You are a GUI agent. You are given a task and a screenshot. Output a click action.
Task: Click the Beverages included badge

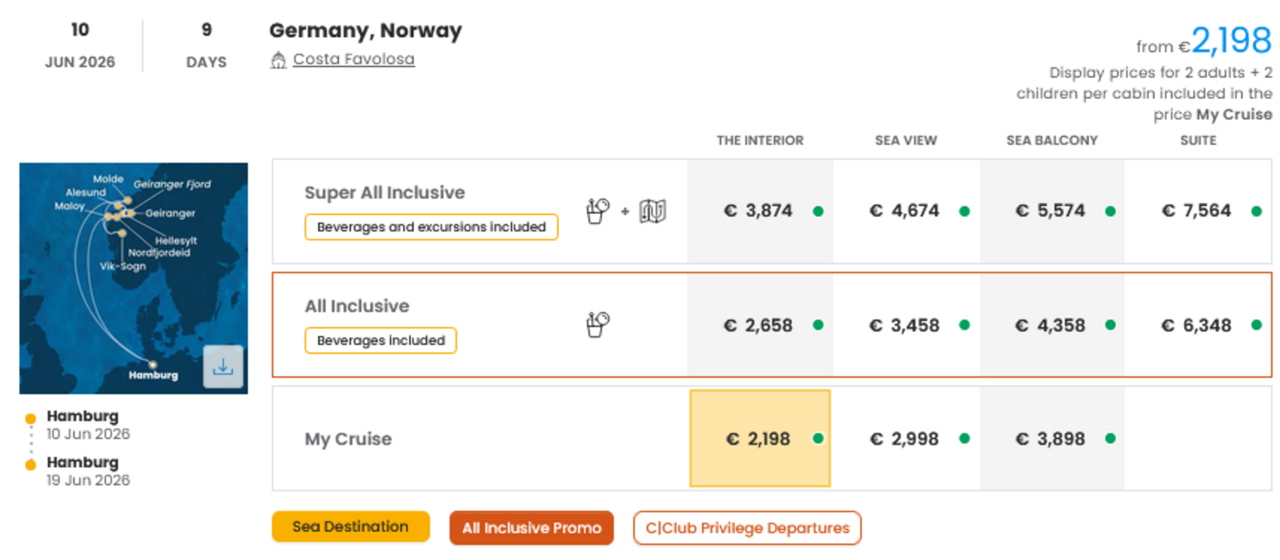point(380,341)
